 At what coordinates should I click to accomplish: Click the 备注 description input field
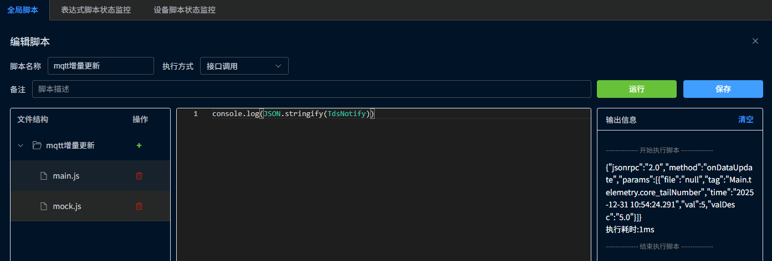click(311, 89)
